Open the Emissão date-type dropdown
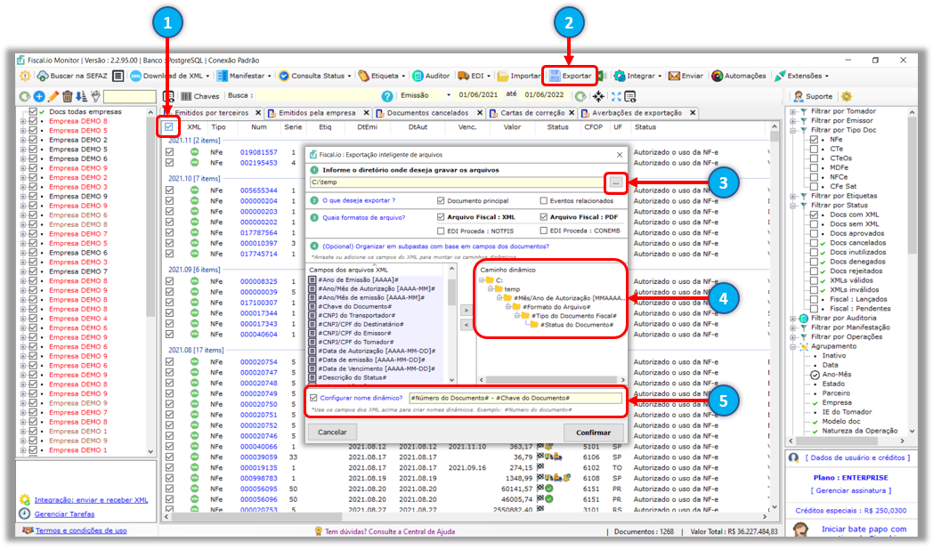933x550 pixels. pos(449,96)
